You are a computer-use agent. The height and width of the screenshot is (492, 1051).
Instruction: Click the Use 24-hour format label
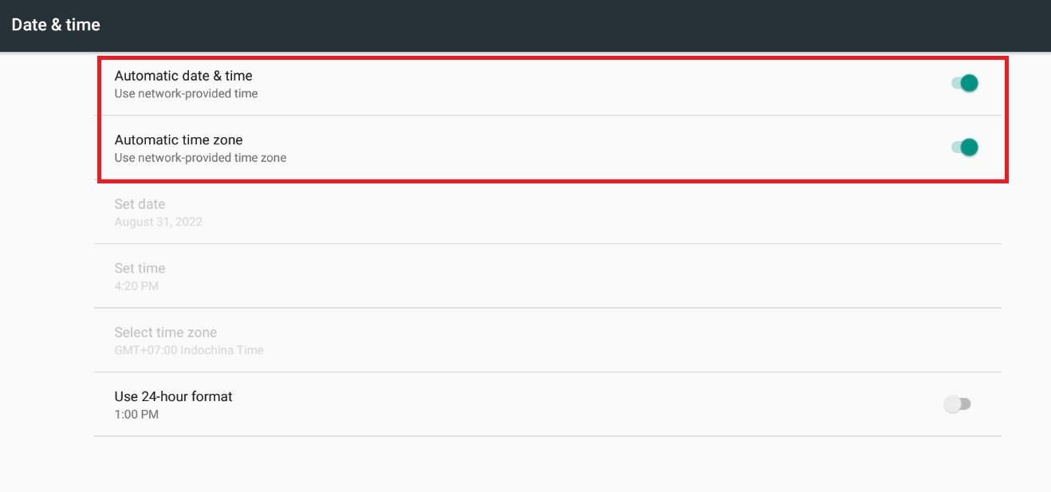click(173, 396)
